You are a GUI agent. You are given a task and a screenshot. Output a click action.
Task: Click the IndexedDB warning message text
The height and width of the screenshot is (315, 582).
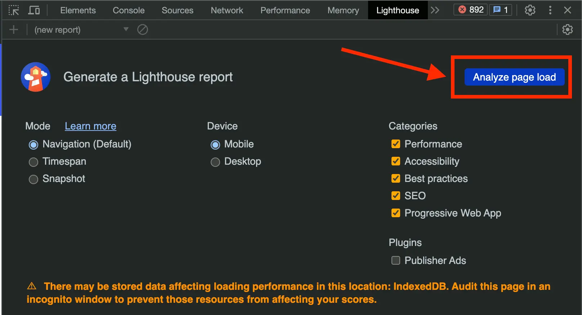tap(288, 293)
